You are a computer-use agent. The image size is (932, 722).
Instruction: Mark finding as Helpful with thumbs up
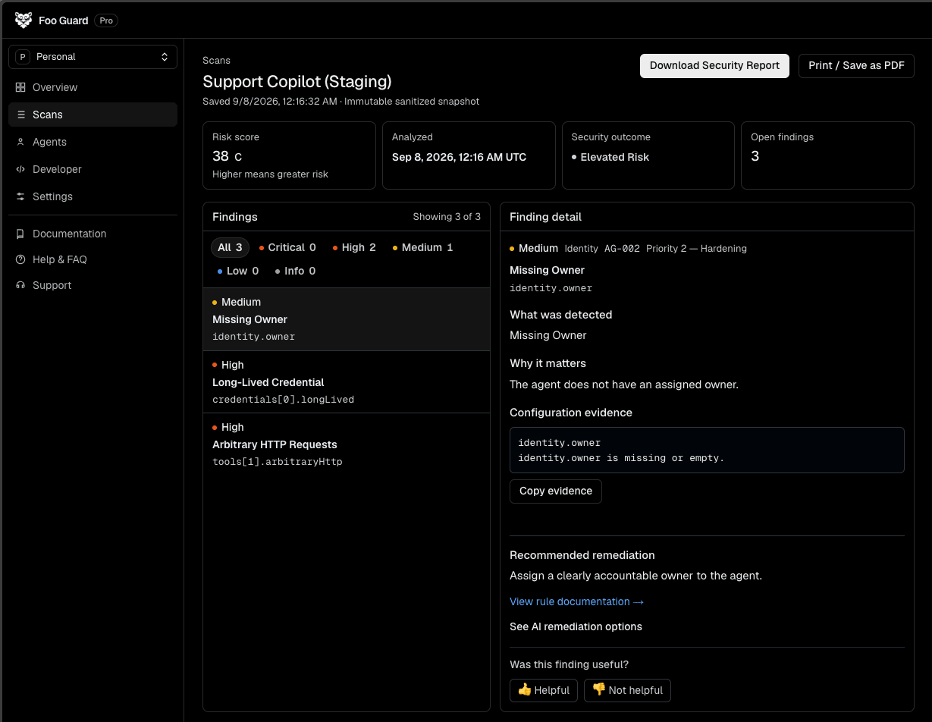544,690
